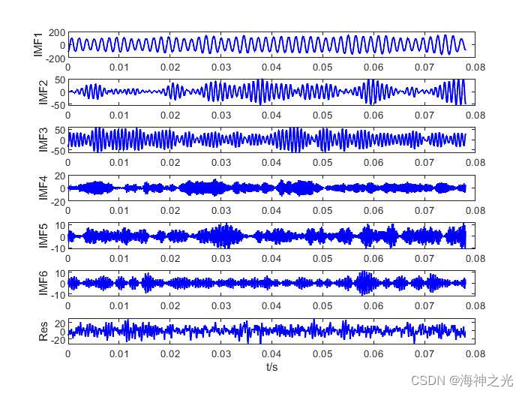Click 0.05 tick below the Res plot
Image resolution: width=525 pixels, height=394 pixels.
(x=322, y=353)
